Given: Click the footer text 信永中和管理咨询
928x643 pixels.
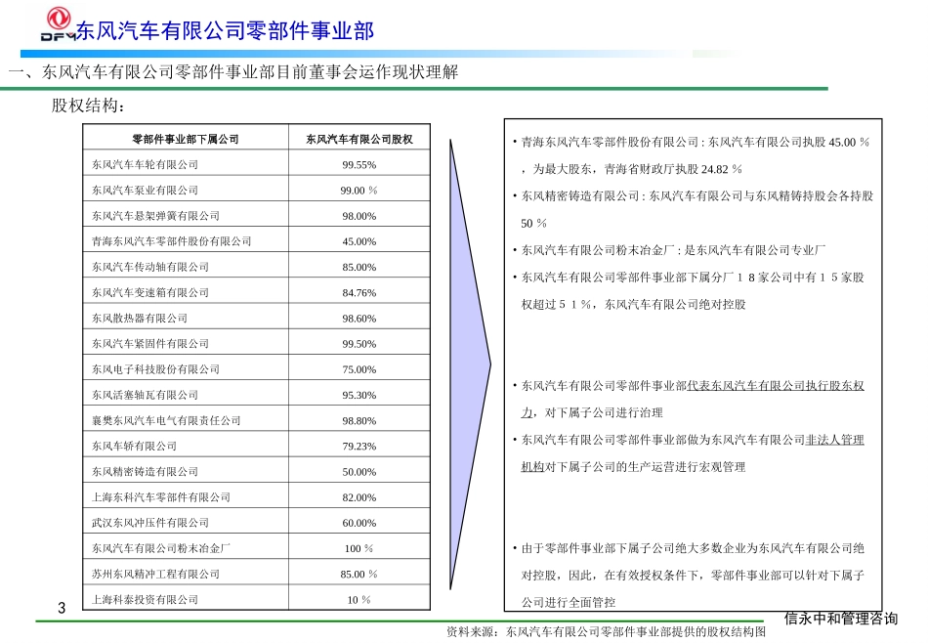Looking at the screenshot, I should [x=840, y=619].
